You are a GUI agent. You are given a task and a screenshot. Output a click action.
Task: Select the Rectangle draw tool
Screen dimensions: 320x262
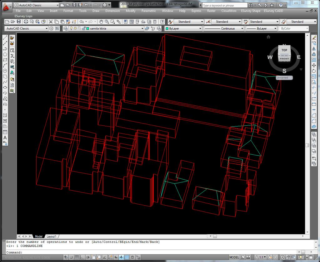(5, 60)
